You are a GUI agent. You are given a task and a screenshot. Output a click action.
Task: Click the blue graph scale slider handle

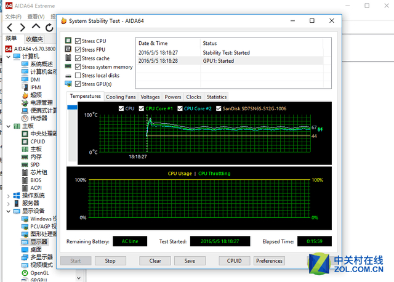click(72, 107)
